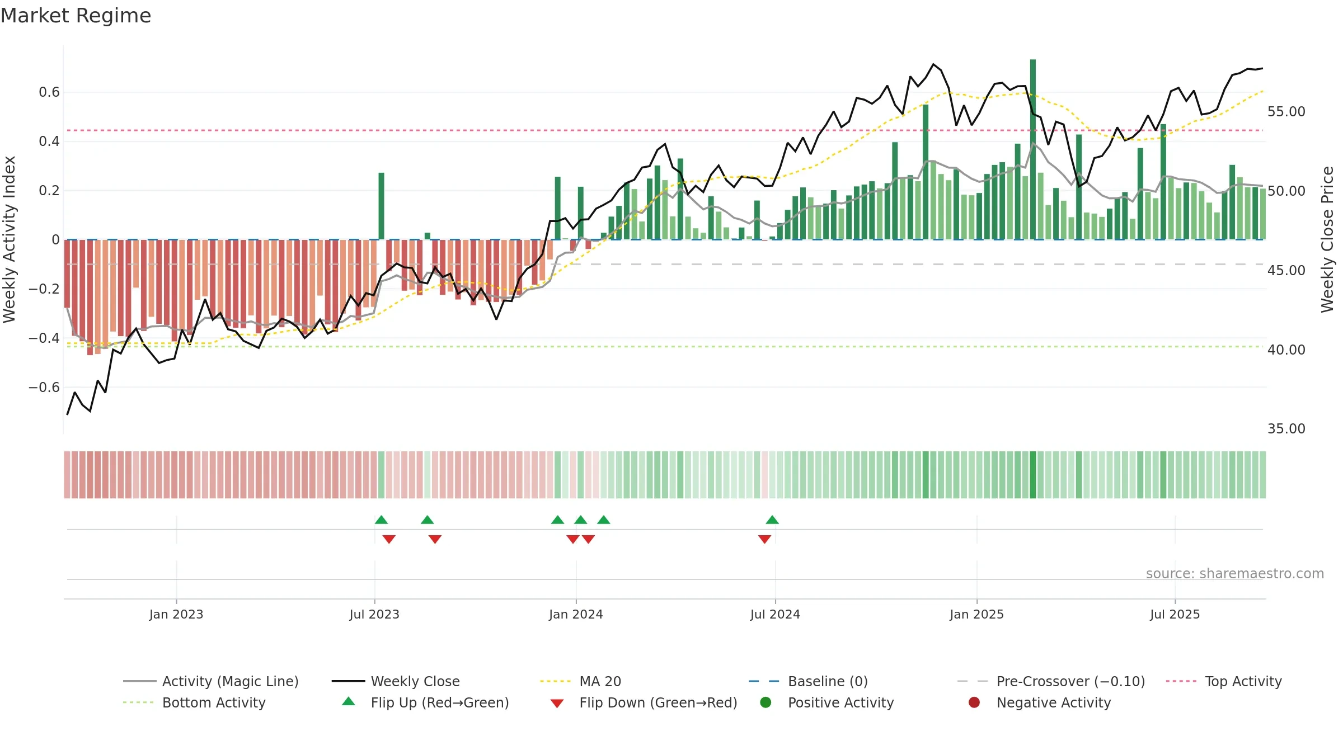
Task: Click the Flip Up (Red→Green) legend label
Action: pos(440,702)
